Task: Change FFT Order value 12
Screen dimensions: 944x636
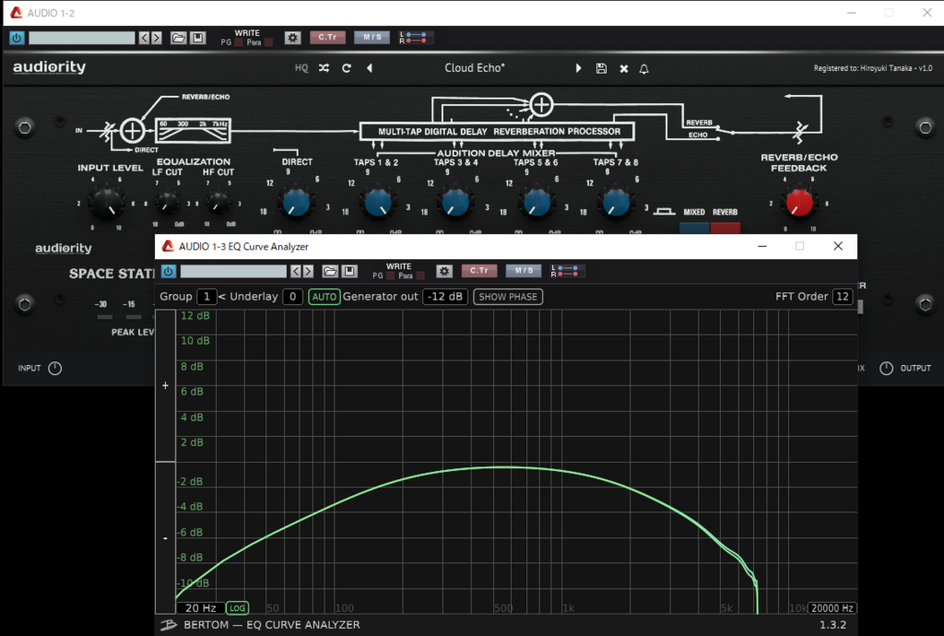Action: [843, 297]
